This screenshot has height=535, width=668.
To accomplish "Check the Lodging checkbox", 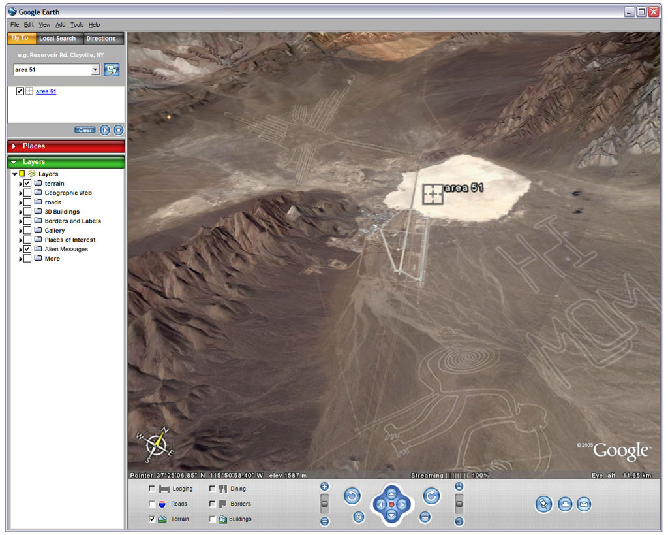I will (x=151, y=489).
